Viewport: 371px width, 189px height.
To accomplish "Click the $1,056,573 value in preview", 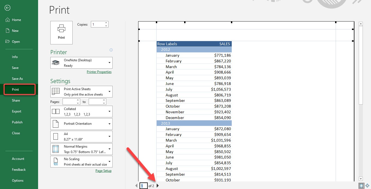I will coord(221,89).
